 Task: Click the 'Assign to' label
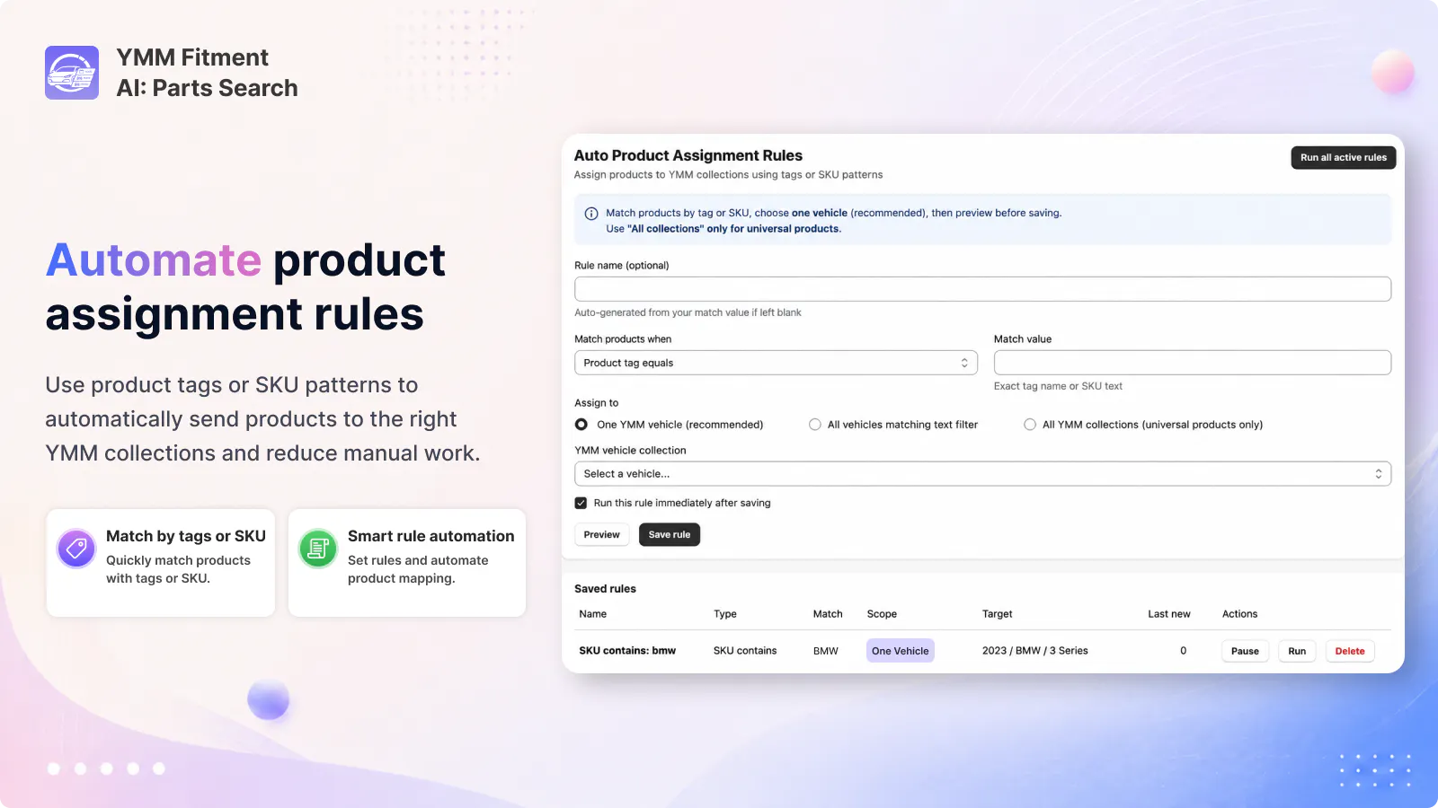[597, 403]
